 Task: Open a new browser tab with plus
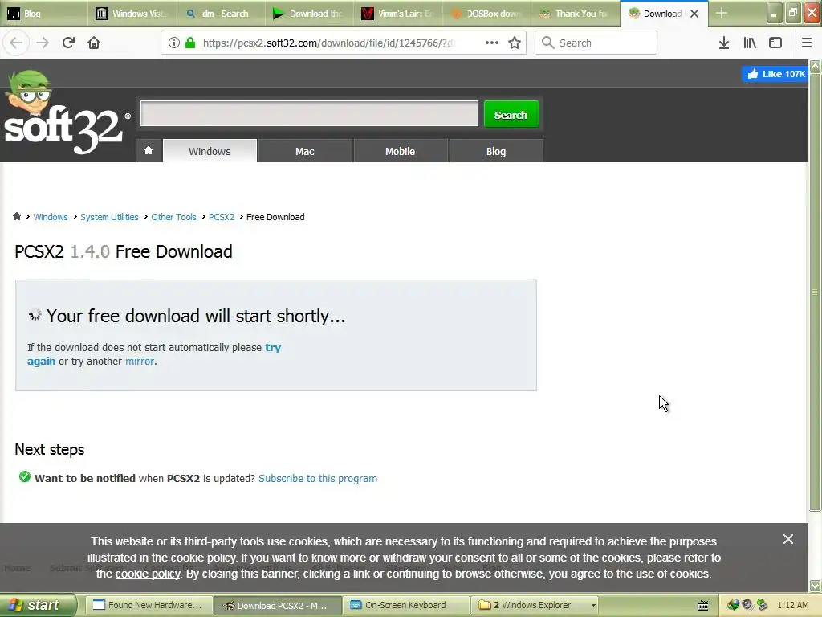tap(722, 13)
